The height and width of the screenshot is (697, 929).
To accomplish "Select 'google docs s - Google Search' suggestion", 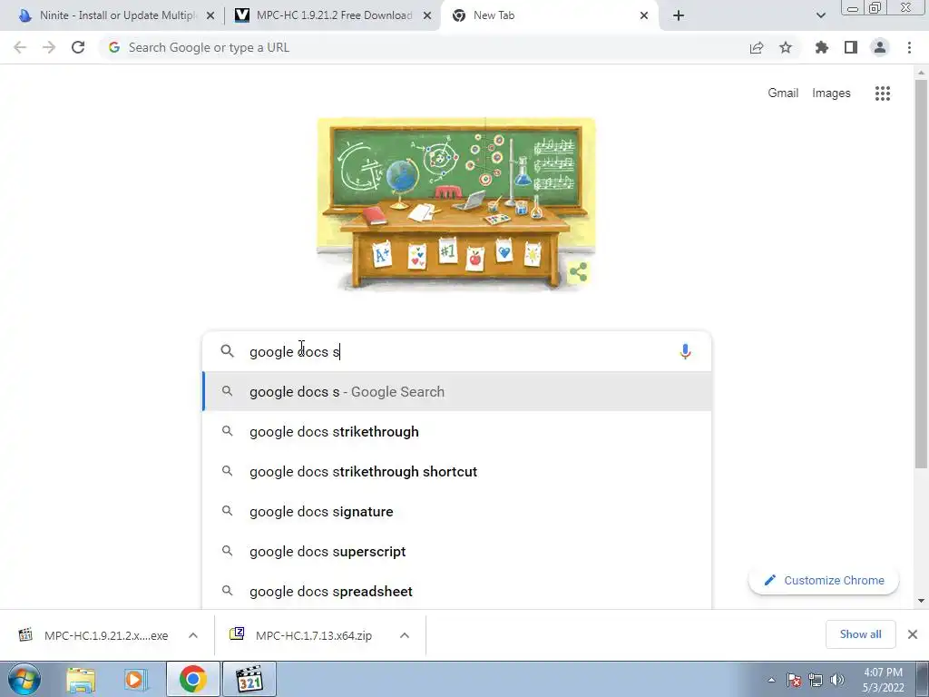I will pyautogui.click(x=457, y=392).
